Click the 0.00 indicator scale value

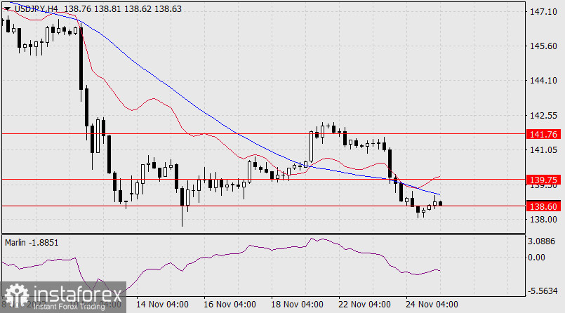tap(537, 257)
